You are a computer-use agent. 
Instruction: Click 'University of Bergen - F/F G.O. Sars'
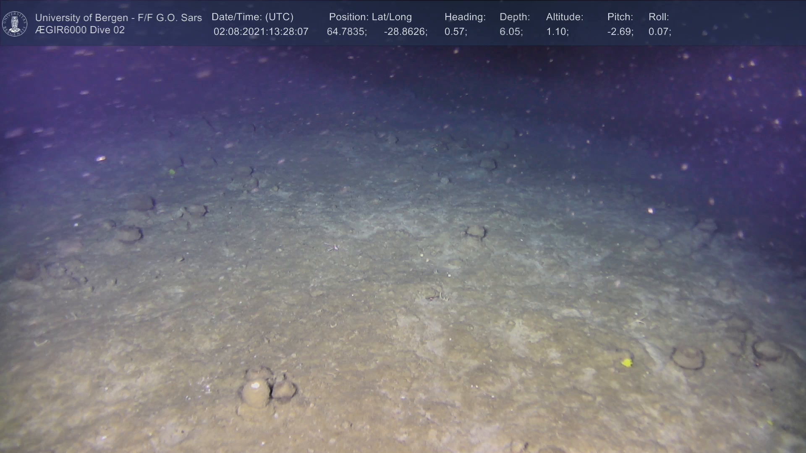point(118,18)
